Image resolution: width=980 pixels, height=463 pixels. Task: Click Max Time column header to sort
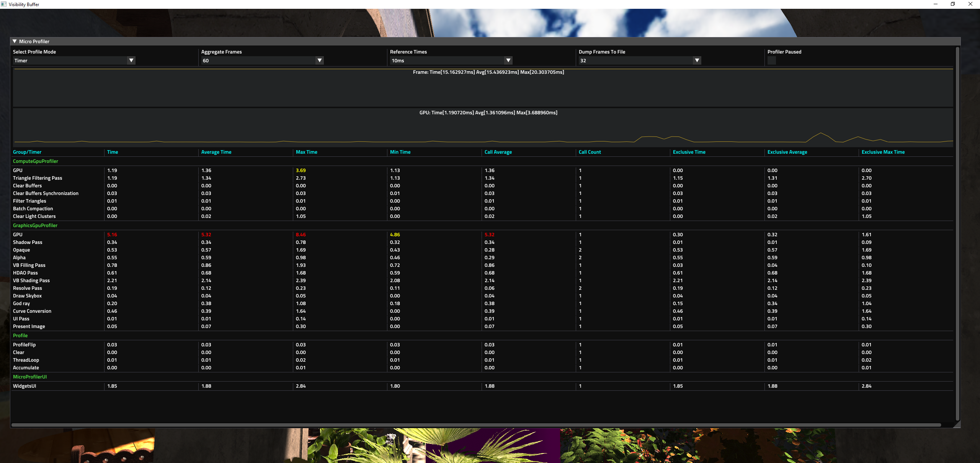(x=306, y=152)
